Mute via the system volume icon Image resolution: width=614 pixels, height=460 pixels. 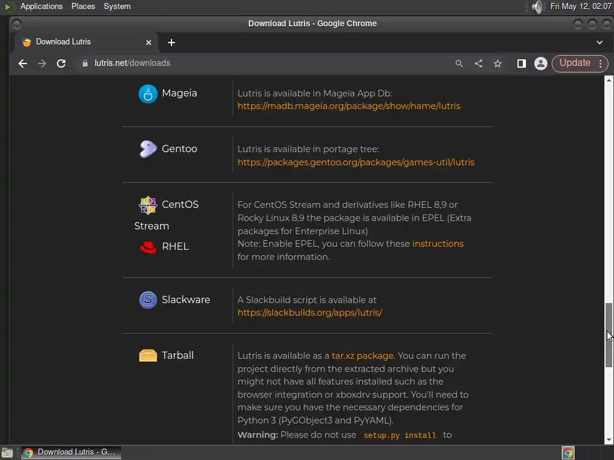[537, 7]
